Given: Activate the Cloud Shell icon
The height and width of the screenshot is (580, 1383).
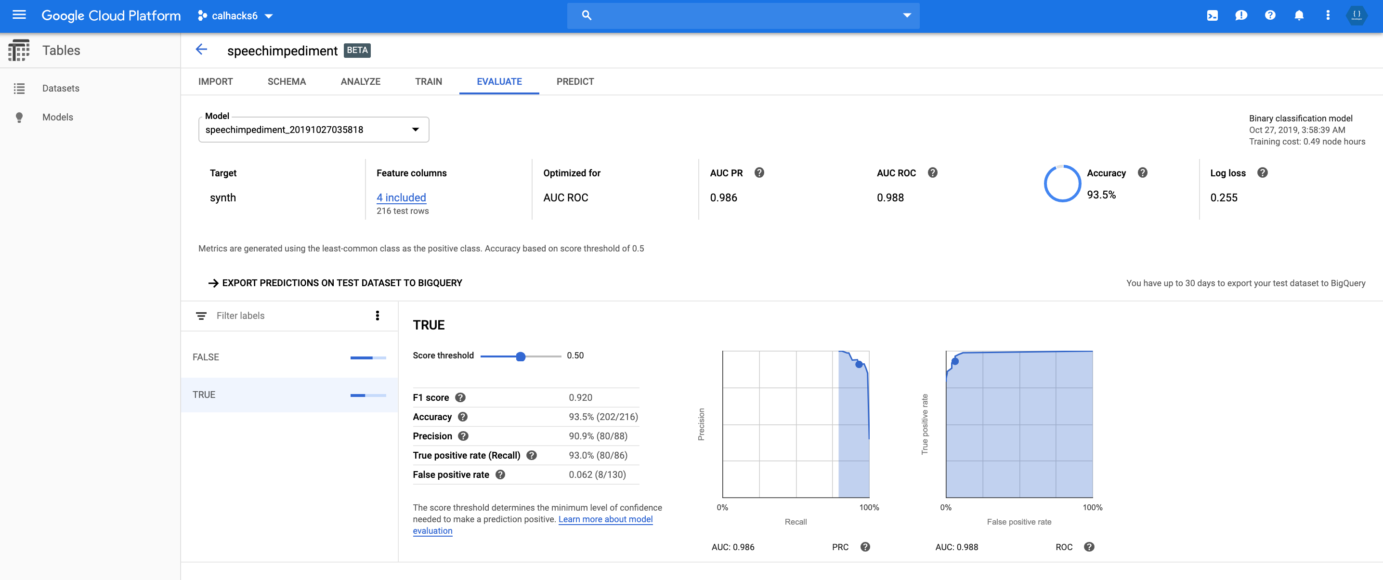Looking at the screenshot, I should tap(1212, 15).
